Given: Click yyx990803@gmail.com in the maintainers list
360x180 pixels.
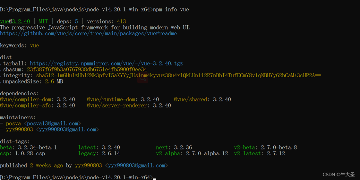Looking at the screenshot, I should (67, 130).
